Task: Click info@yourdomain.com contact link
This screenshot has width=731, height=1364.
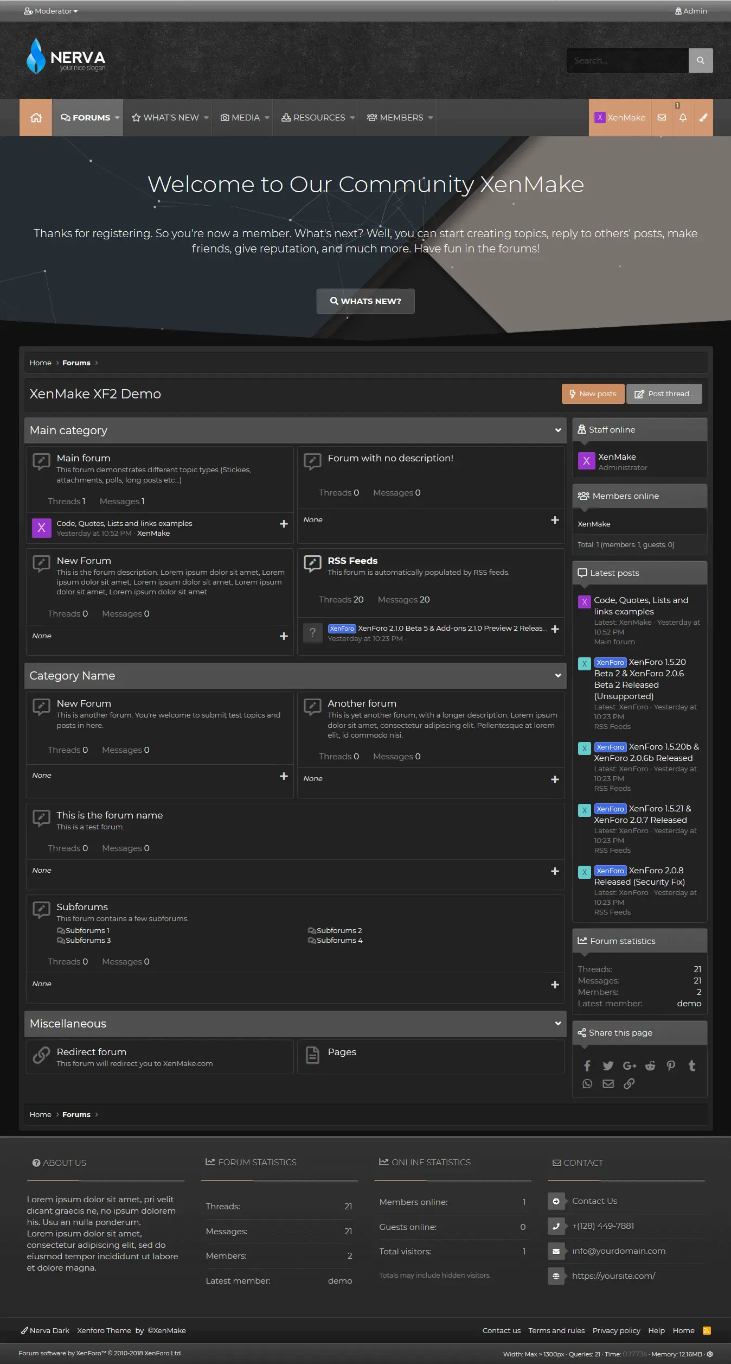Action: point(619,1251)
